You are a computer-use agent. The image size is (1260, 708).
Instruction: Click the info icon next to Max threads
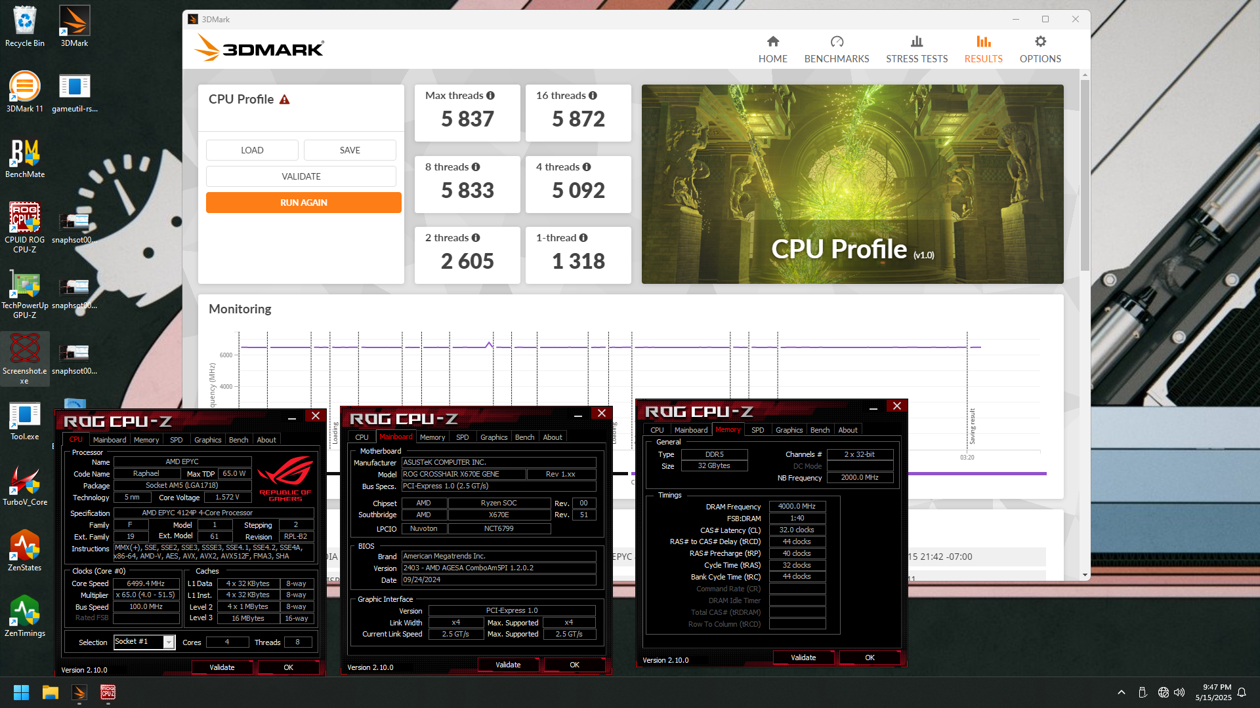pyautogui.click(x=490, y=96)
